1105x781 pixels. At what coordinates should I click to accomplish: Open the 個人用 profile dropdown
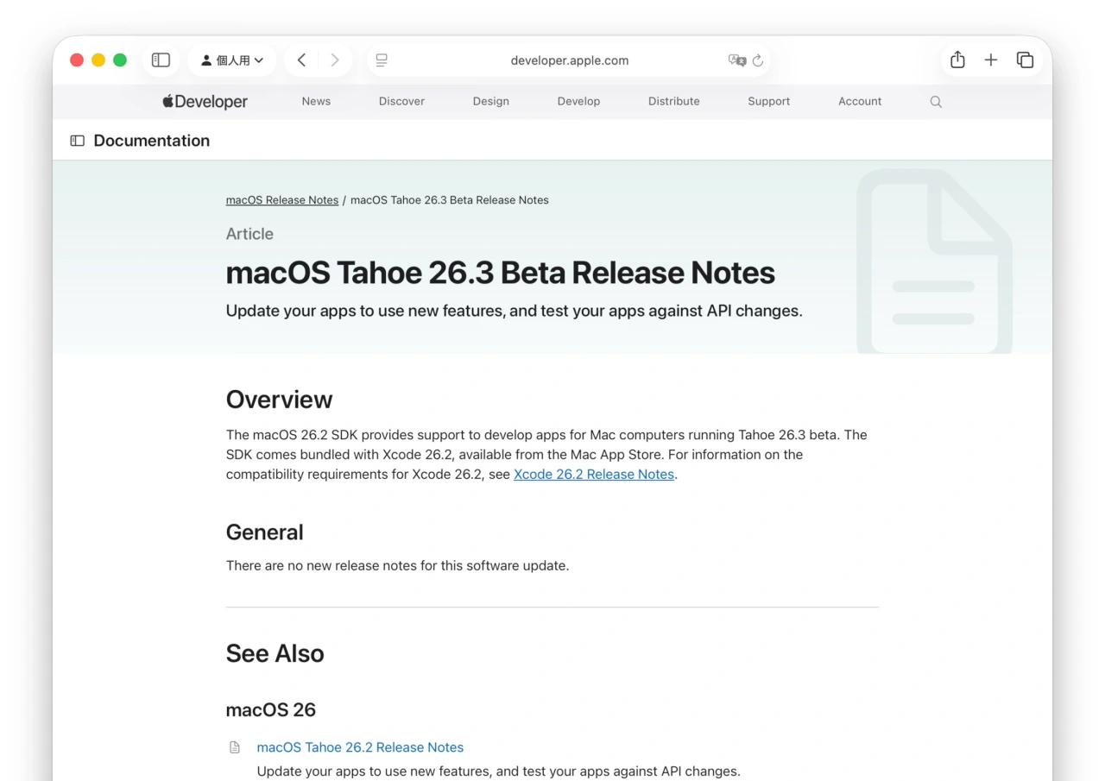coord(231,60)
